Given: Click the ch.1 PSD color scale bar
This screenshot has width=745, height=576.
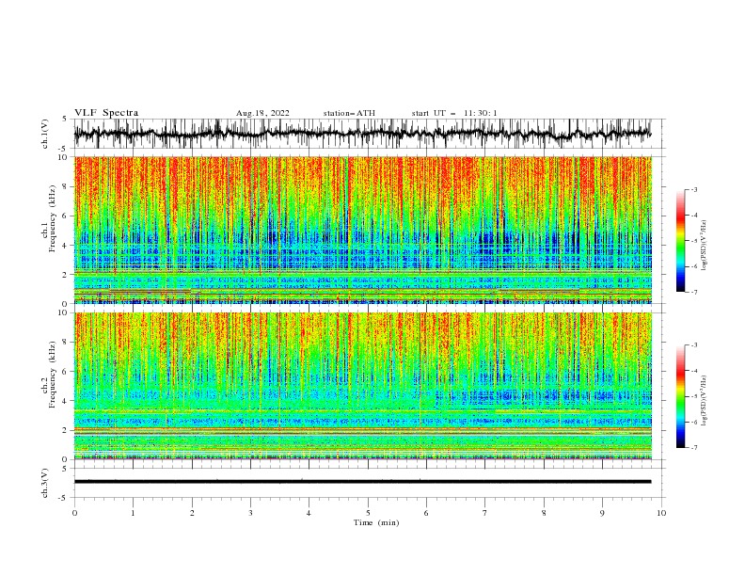Looking at the screenshot, I should point(680,241).
